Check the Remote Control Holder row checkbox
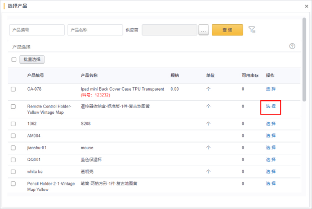Viewport: 312px width, 209px height. (x=14, y=106)
